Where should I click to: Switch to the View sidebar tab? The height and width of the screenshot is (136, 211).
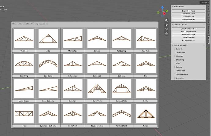click(x=209, y=21)
